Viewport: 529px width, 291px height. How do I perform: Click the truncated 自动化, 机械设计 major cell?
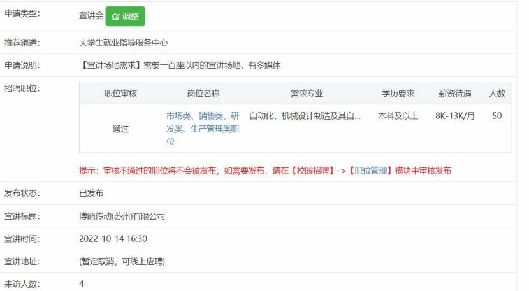tap(305, 117)
